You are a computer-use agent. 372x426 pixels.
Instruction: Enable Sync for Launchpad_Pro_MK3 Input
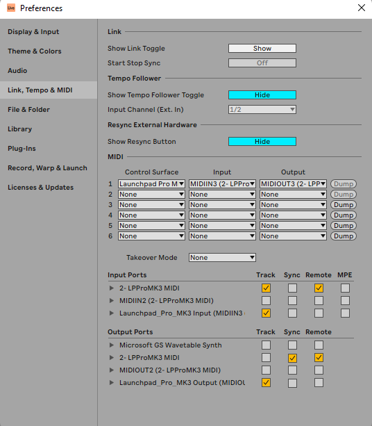click(292, 313)
